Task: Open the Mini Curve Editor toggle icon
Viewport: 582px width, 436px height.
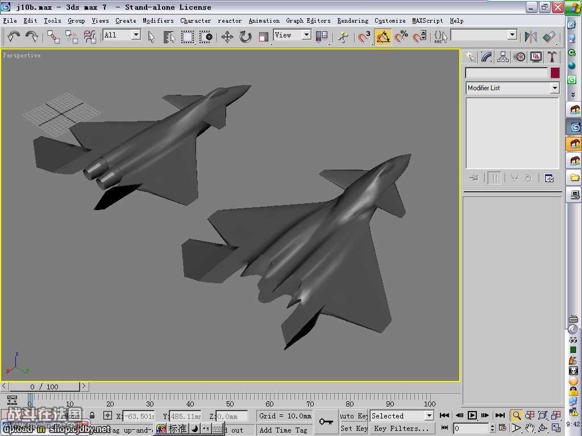Action: click(12, 400)
